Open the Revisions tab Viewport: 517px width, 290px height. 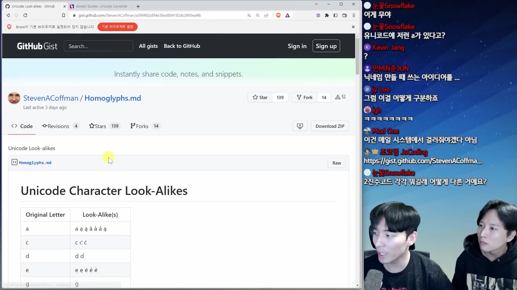click(60, 126)
